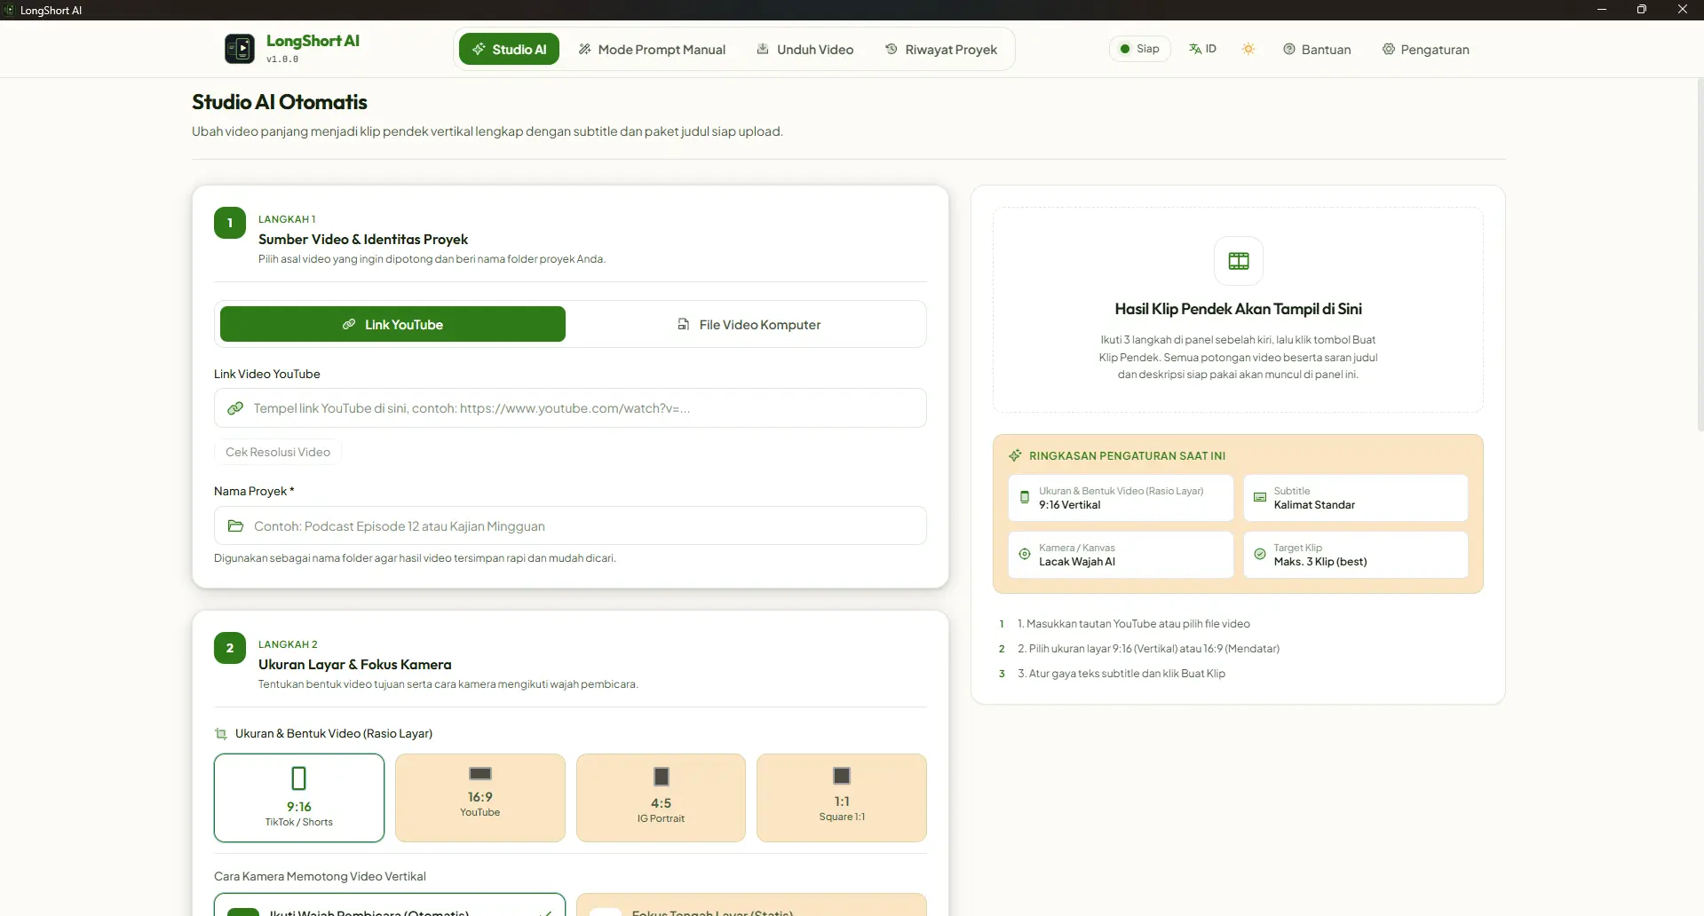Screen dimensions: 1704x916
Task: Click the Link Video YouTube input field
Action: point(570,408)
